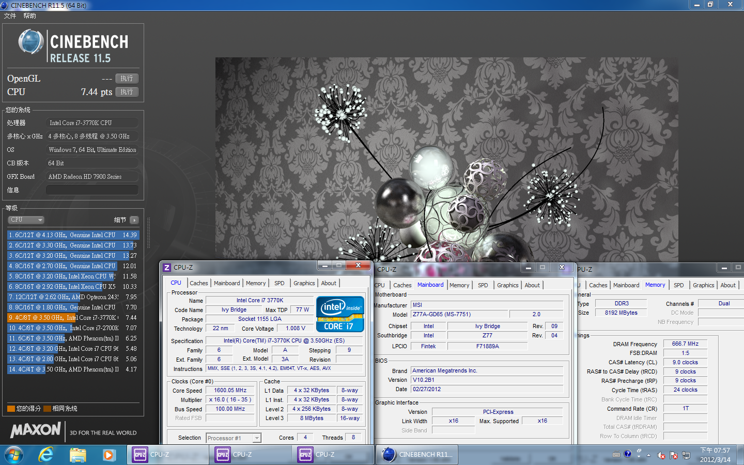Click Level 3 cache 8 MBytes value
The height and width of the screenshot is (465, 744).
click(312, 419)
